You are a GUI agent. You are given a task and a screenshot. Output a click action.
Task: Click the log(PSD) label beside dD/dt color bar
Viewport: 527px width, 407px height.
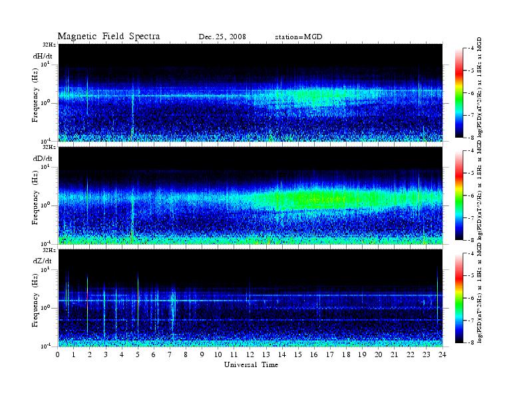click(x=480, y=191)
